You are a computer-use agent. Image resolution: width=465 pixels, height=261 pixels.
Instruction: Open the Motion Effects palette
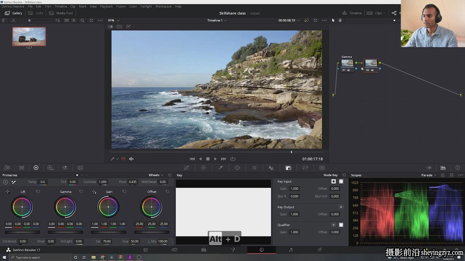click(x=80, y=168)
